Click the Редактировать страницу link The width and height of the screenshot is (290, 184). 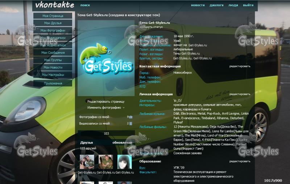(106, 102)
